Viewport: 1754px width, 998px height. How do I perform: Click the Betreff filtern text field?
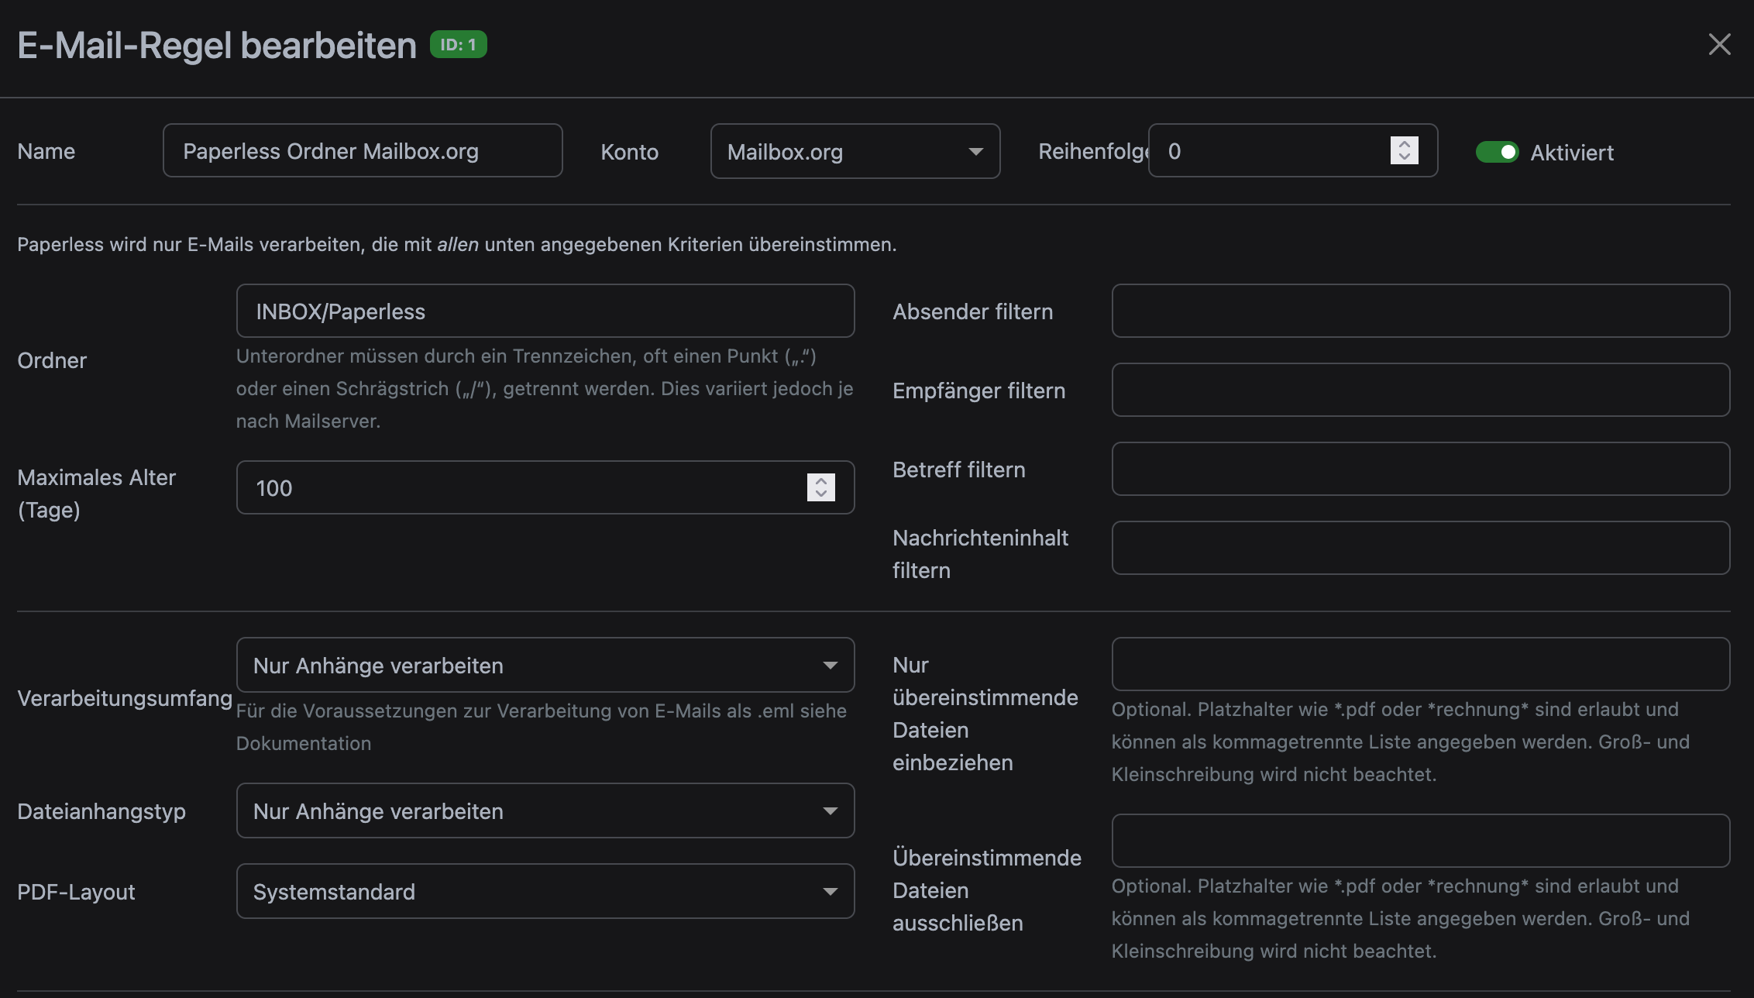click(1420, 470)
